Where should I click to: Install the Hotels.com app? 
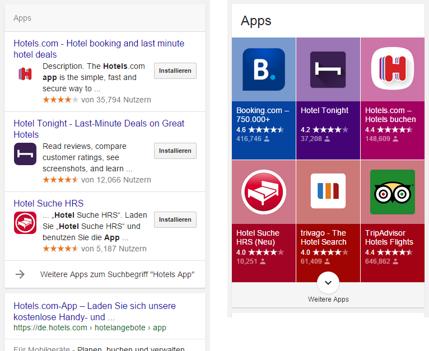coord(175,71)
